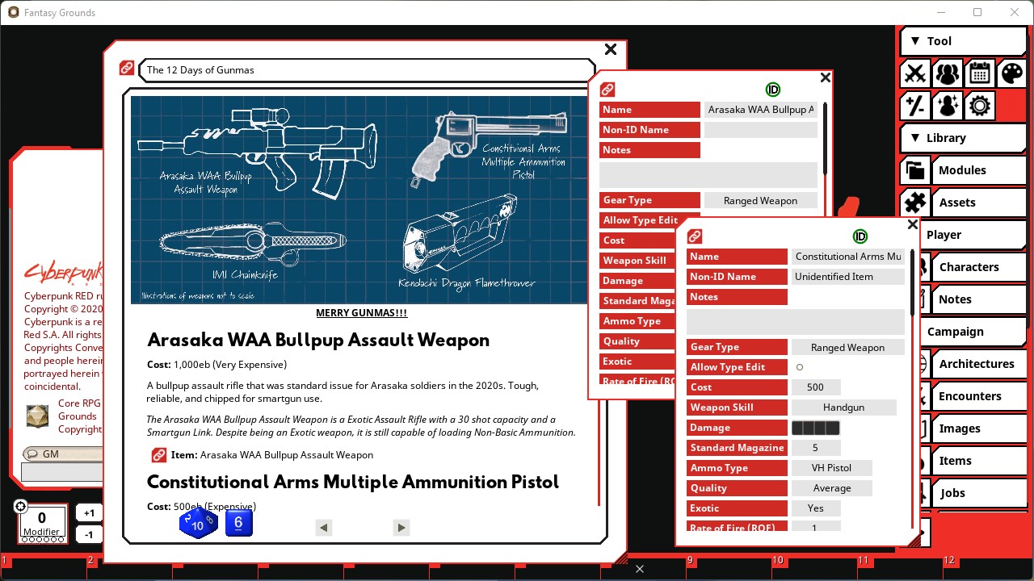
Task: Edit the Standard Magazine value 5
Action: tap(816, 448)
